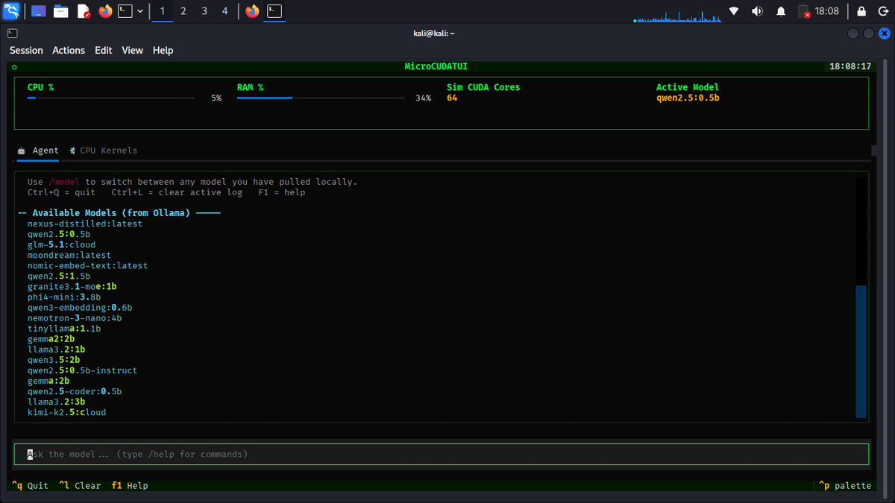This screenshot has width=895, height=503.
Task: Switch to workspace 3
Action: tap(204, 11)
